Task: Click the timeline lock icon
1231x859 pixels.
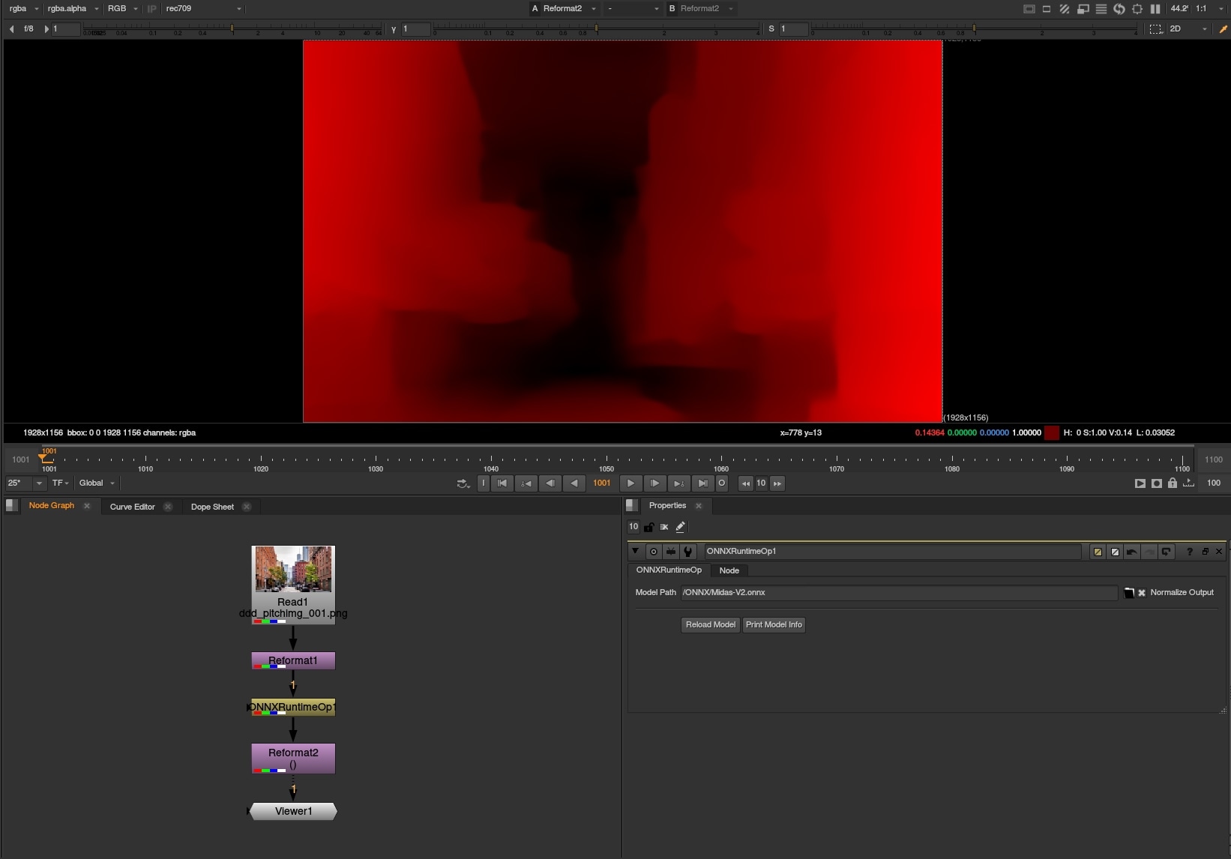Action: [x=1173, y=483]
